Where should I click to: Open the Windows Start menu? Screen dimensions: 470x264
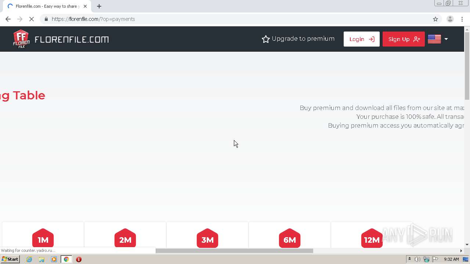coord(10,259)
